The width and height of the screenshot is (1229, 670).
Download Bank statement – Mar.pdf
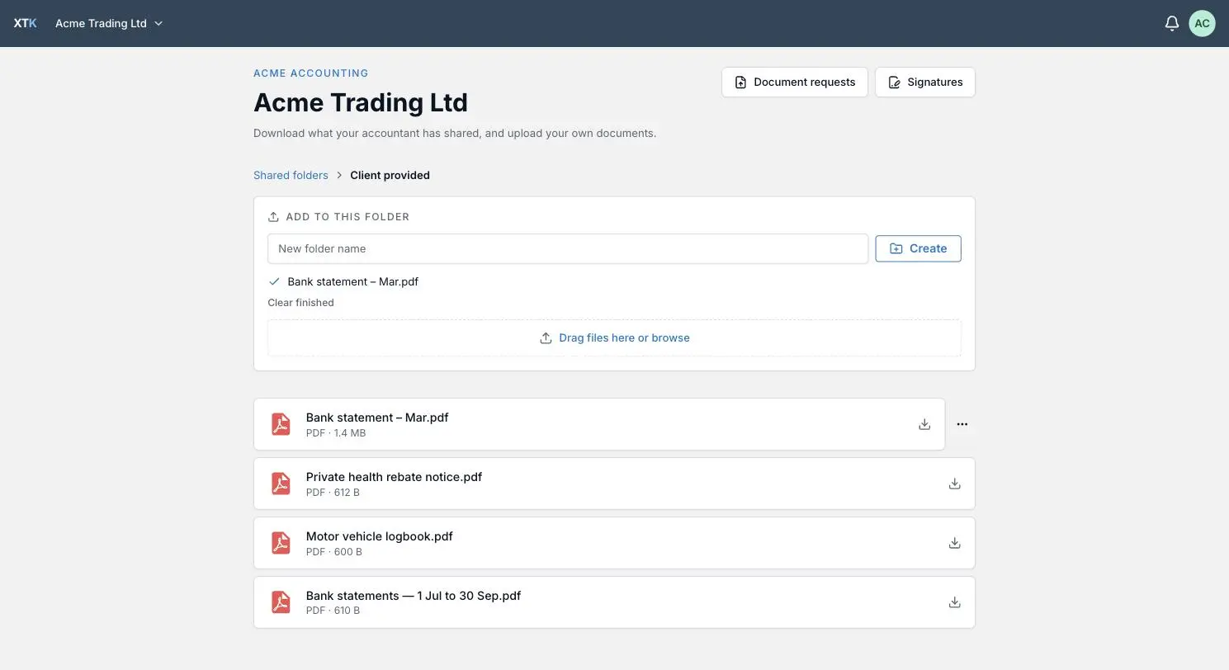click(x=924, y=424)
